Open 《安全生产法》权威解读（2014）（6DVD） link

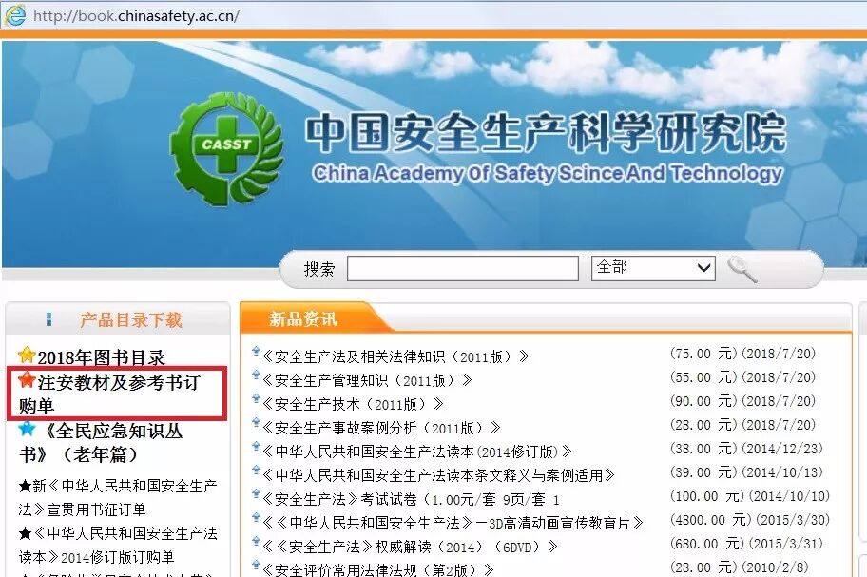coord(410,547)
